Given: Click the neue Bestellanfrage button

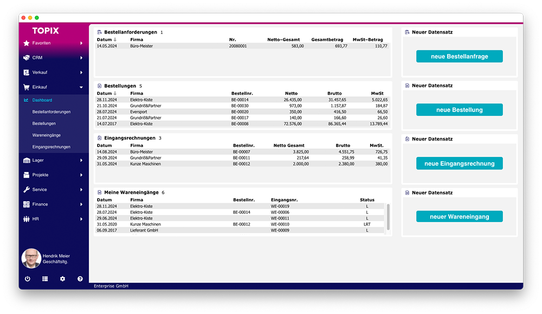Looking at the screenshot, I should 459,56.
